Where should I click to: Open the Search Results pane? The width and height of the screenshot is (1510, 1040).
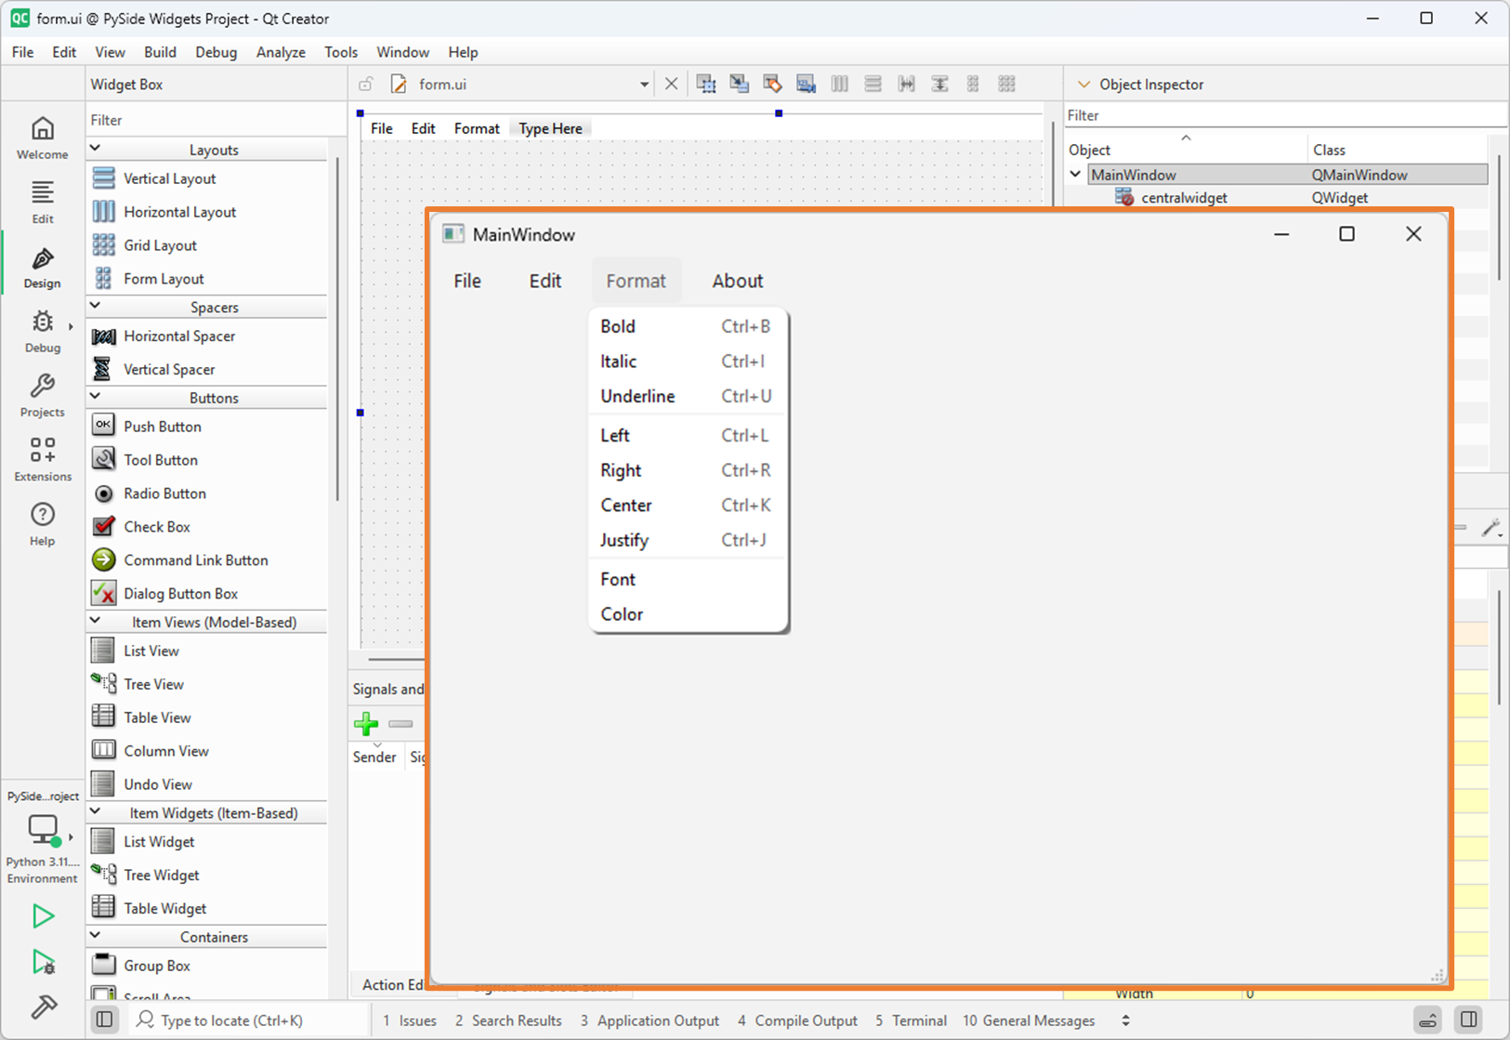(x=508, y=1020)
